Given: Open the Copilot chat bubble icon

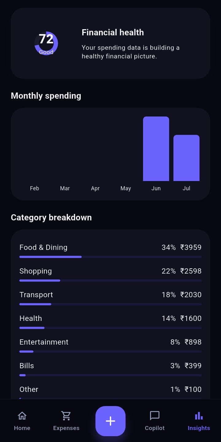Looking at the screenshot, I should (x=155, y=416).
